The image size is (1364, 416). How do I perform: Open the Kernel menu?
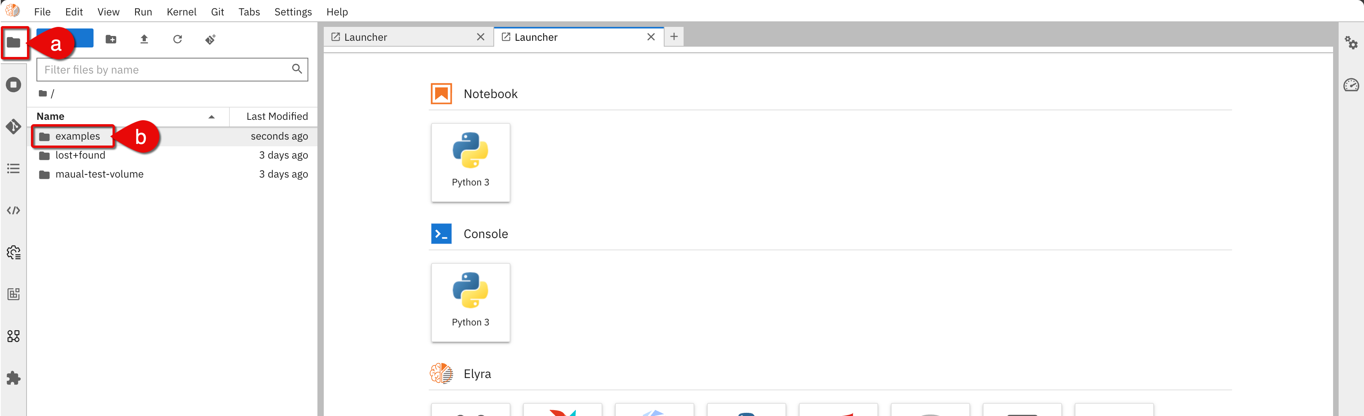181,11
